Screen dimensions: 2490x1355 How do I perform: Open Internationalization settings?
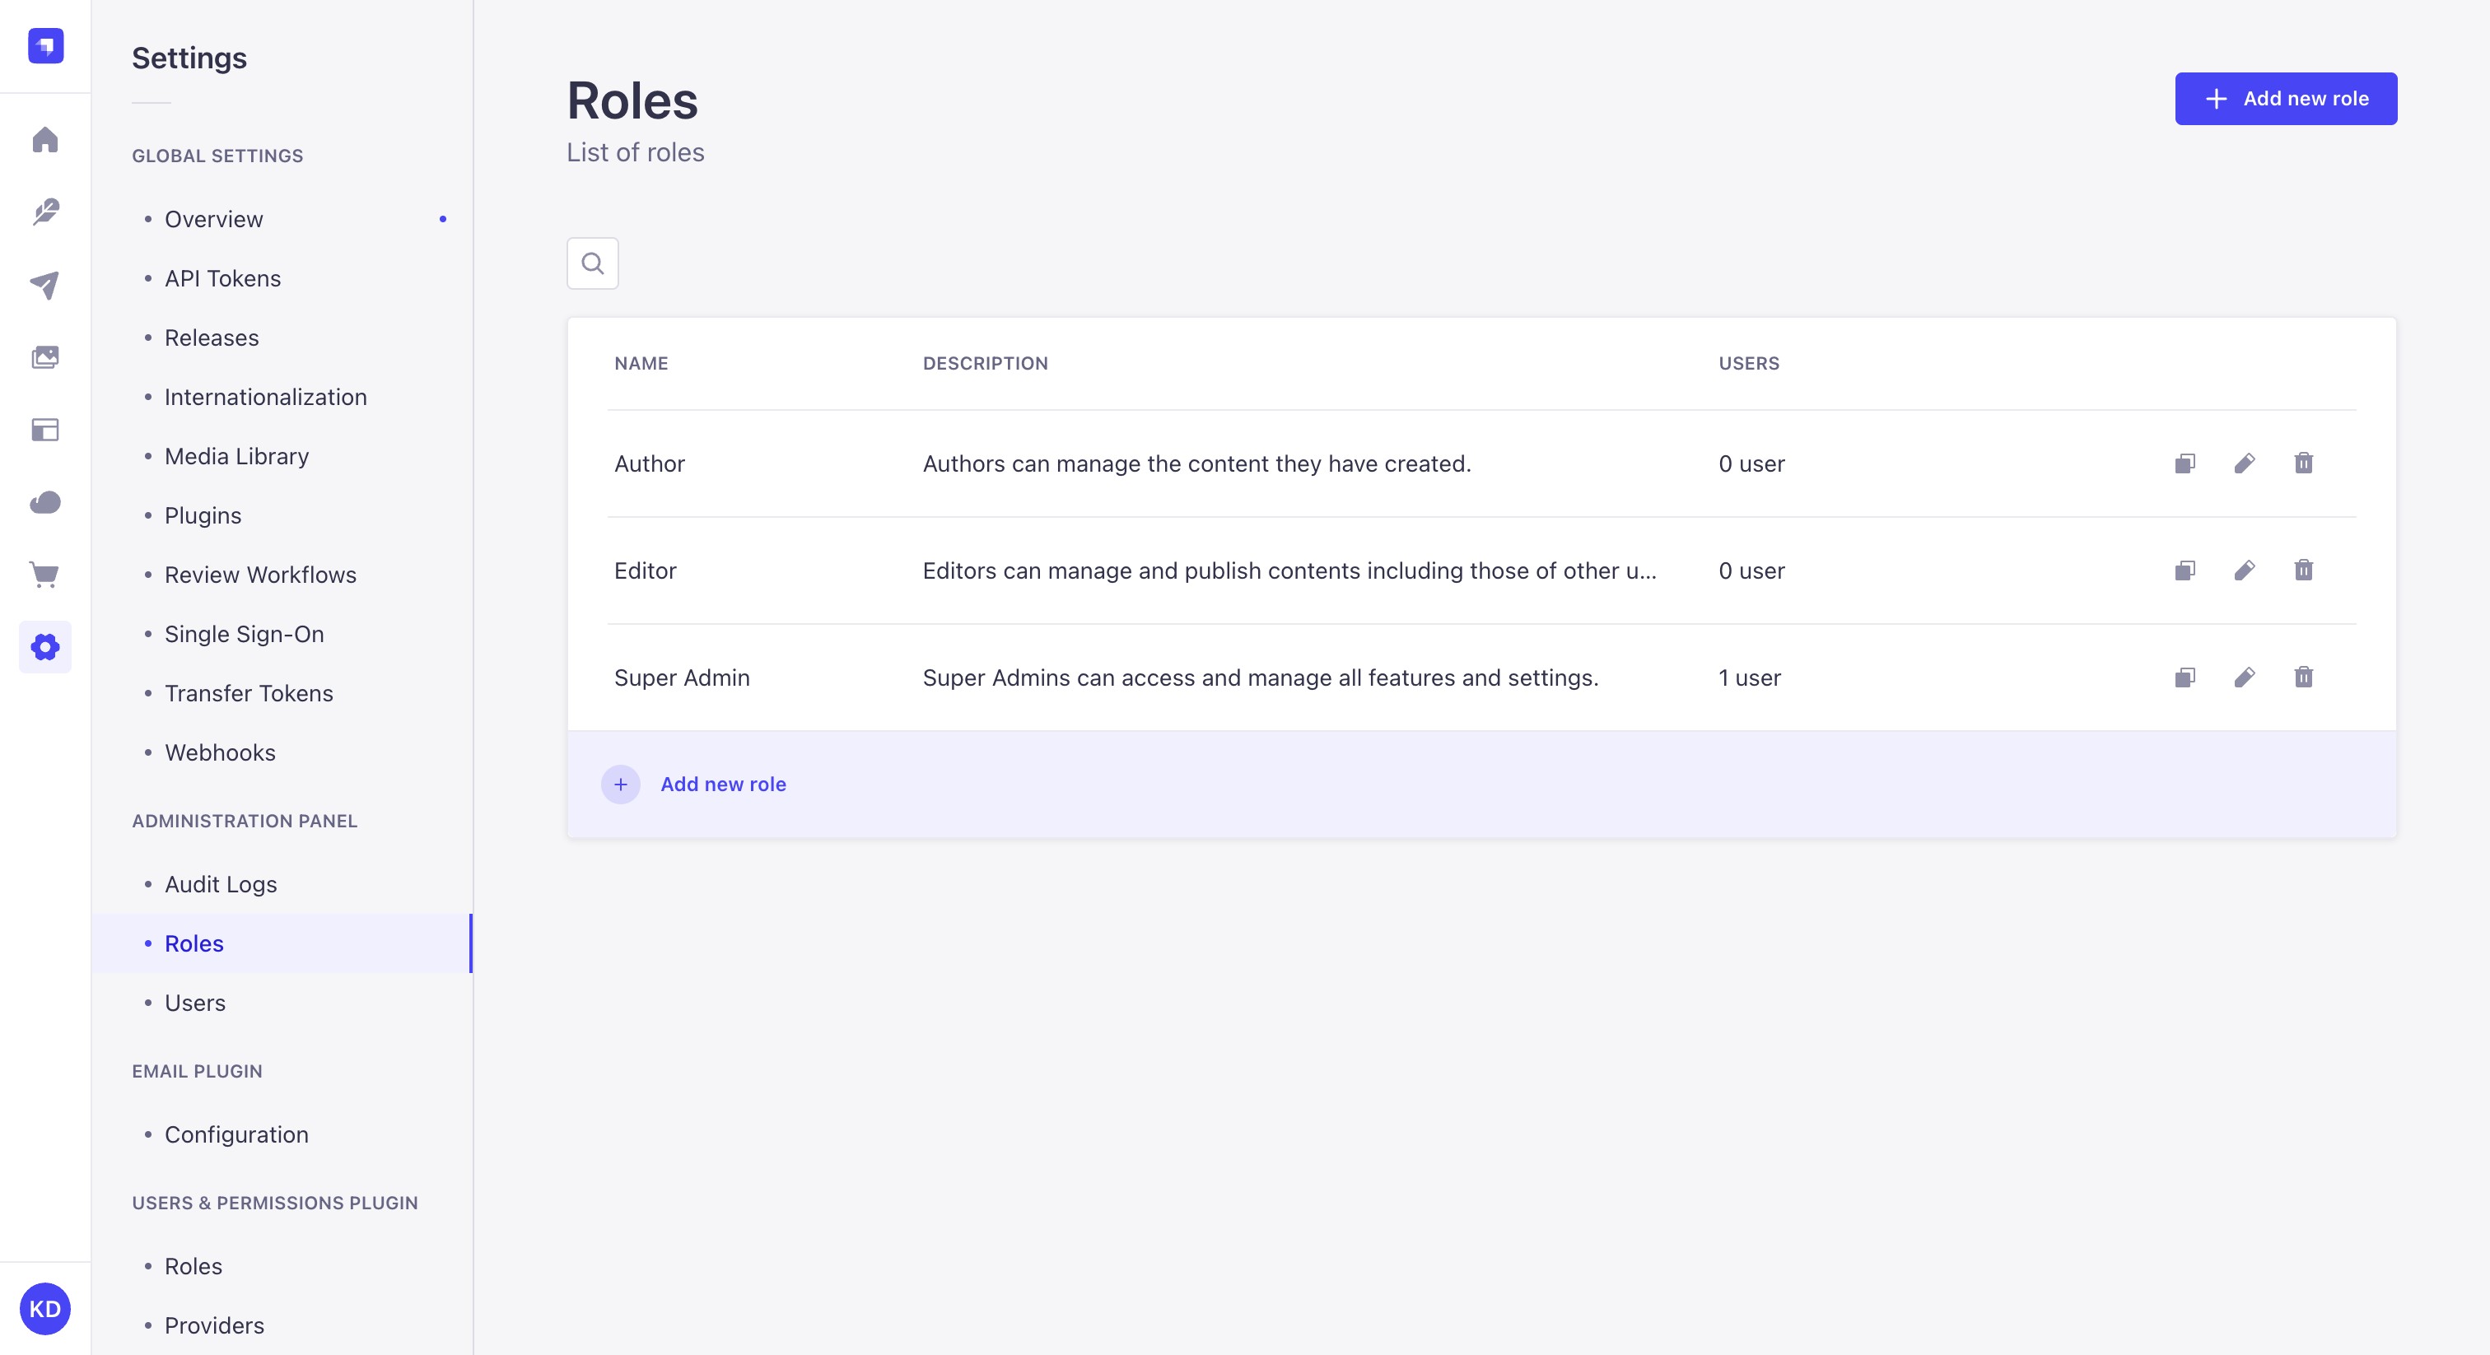click(x=282, y=398)
